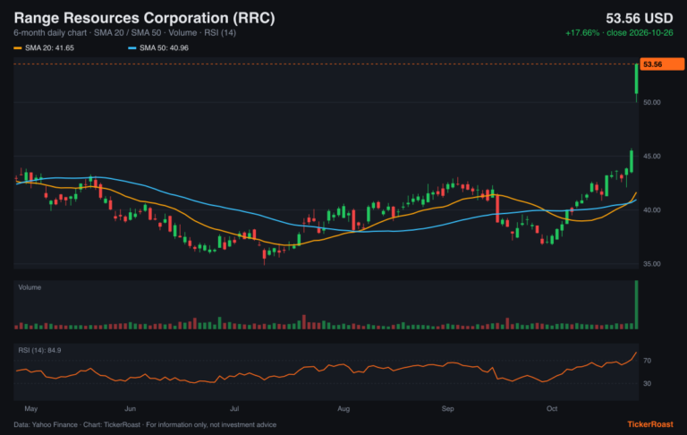
Task: Click the Jul month axis label
Action: coord(234,409)
